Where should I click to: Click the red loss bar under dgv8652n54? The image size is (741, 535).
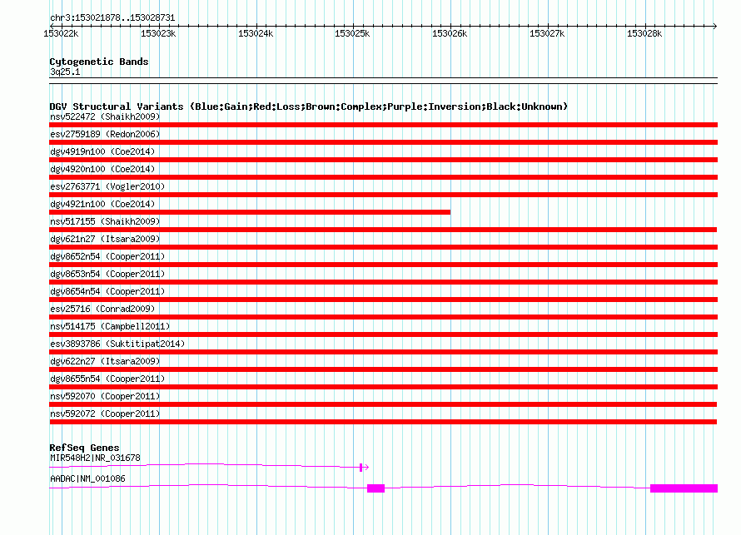pos(383,265)
